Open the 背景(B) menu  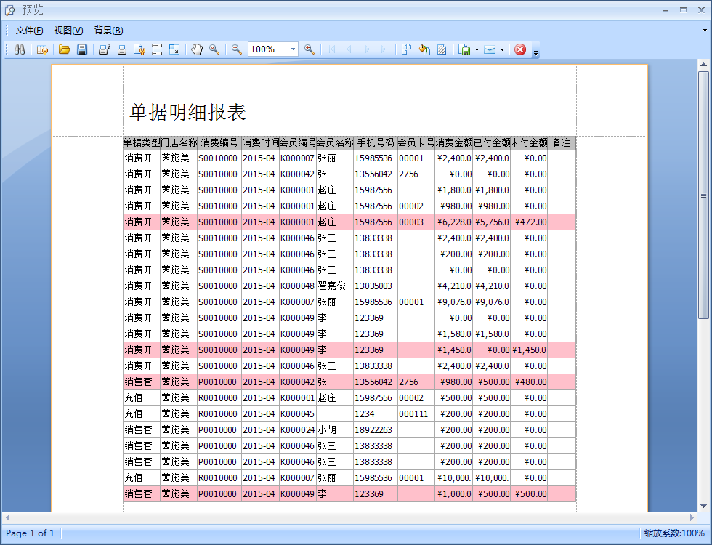click(108, 31)
